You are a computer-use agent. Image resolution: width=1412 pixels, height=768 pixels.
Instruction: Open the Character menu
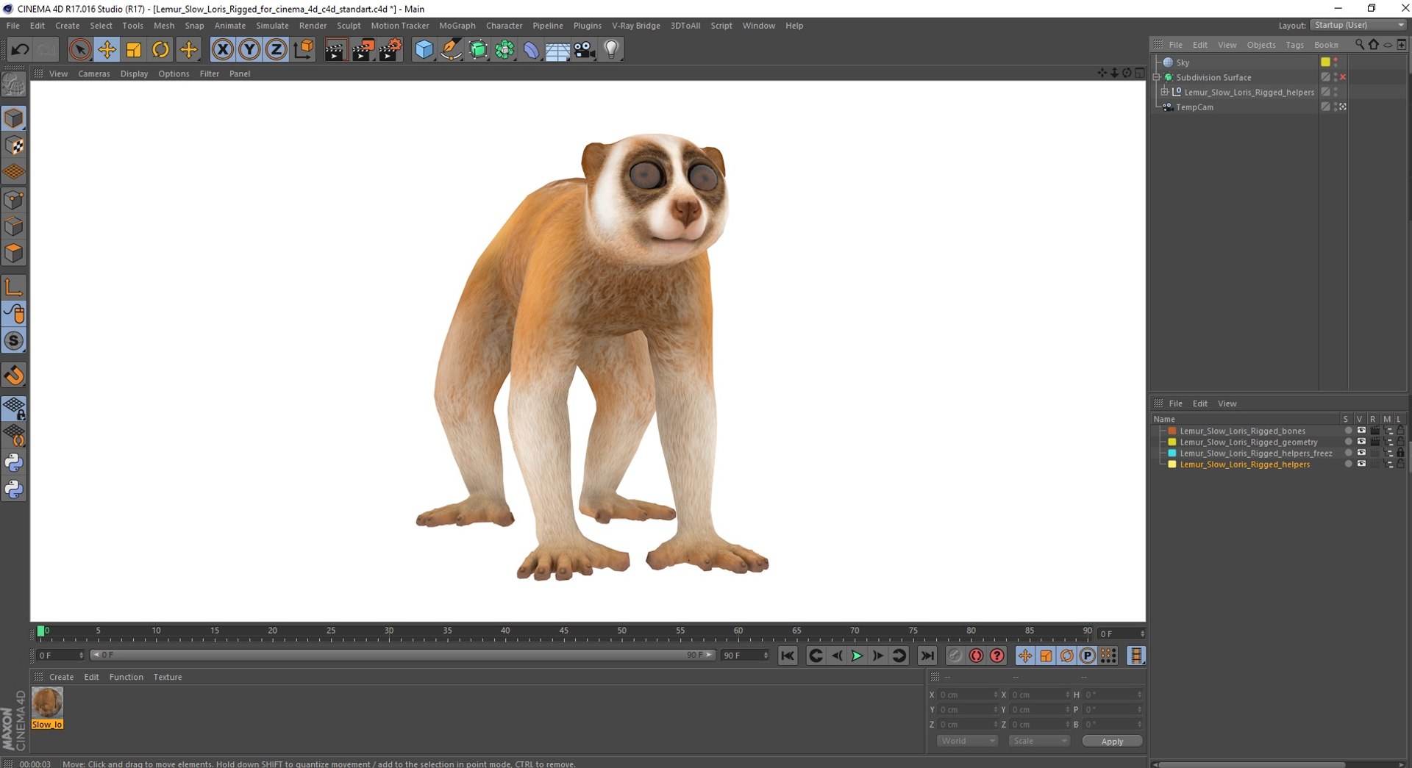(504, 26)
